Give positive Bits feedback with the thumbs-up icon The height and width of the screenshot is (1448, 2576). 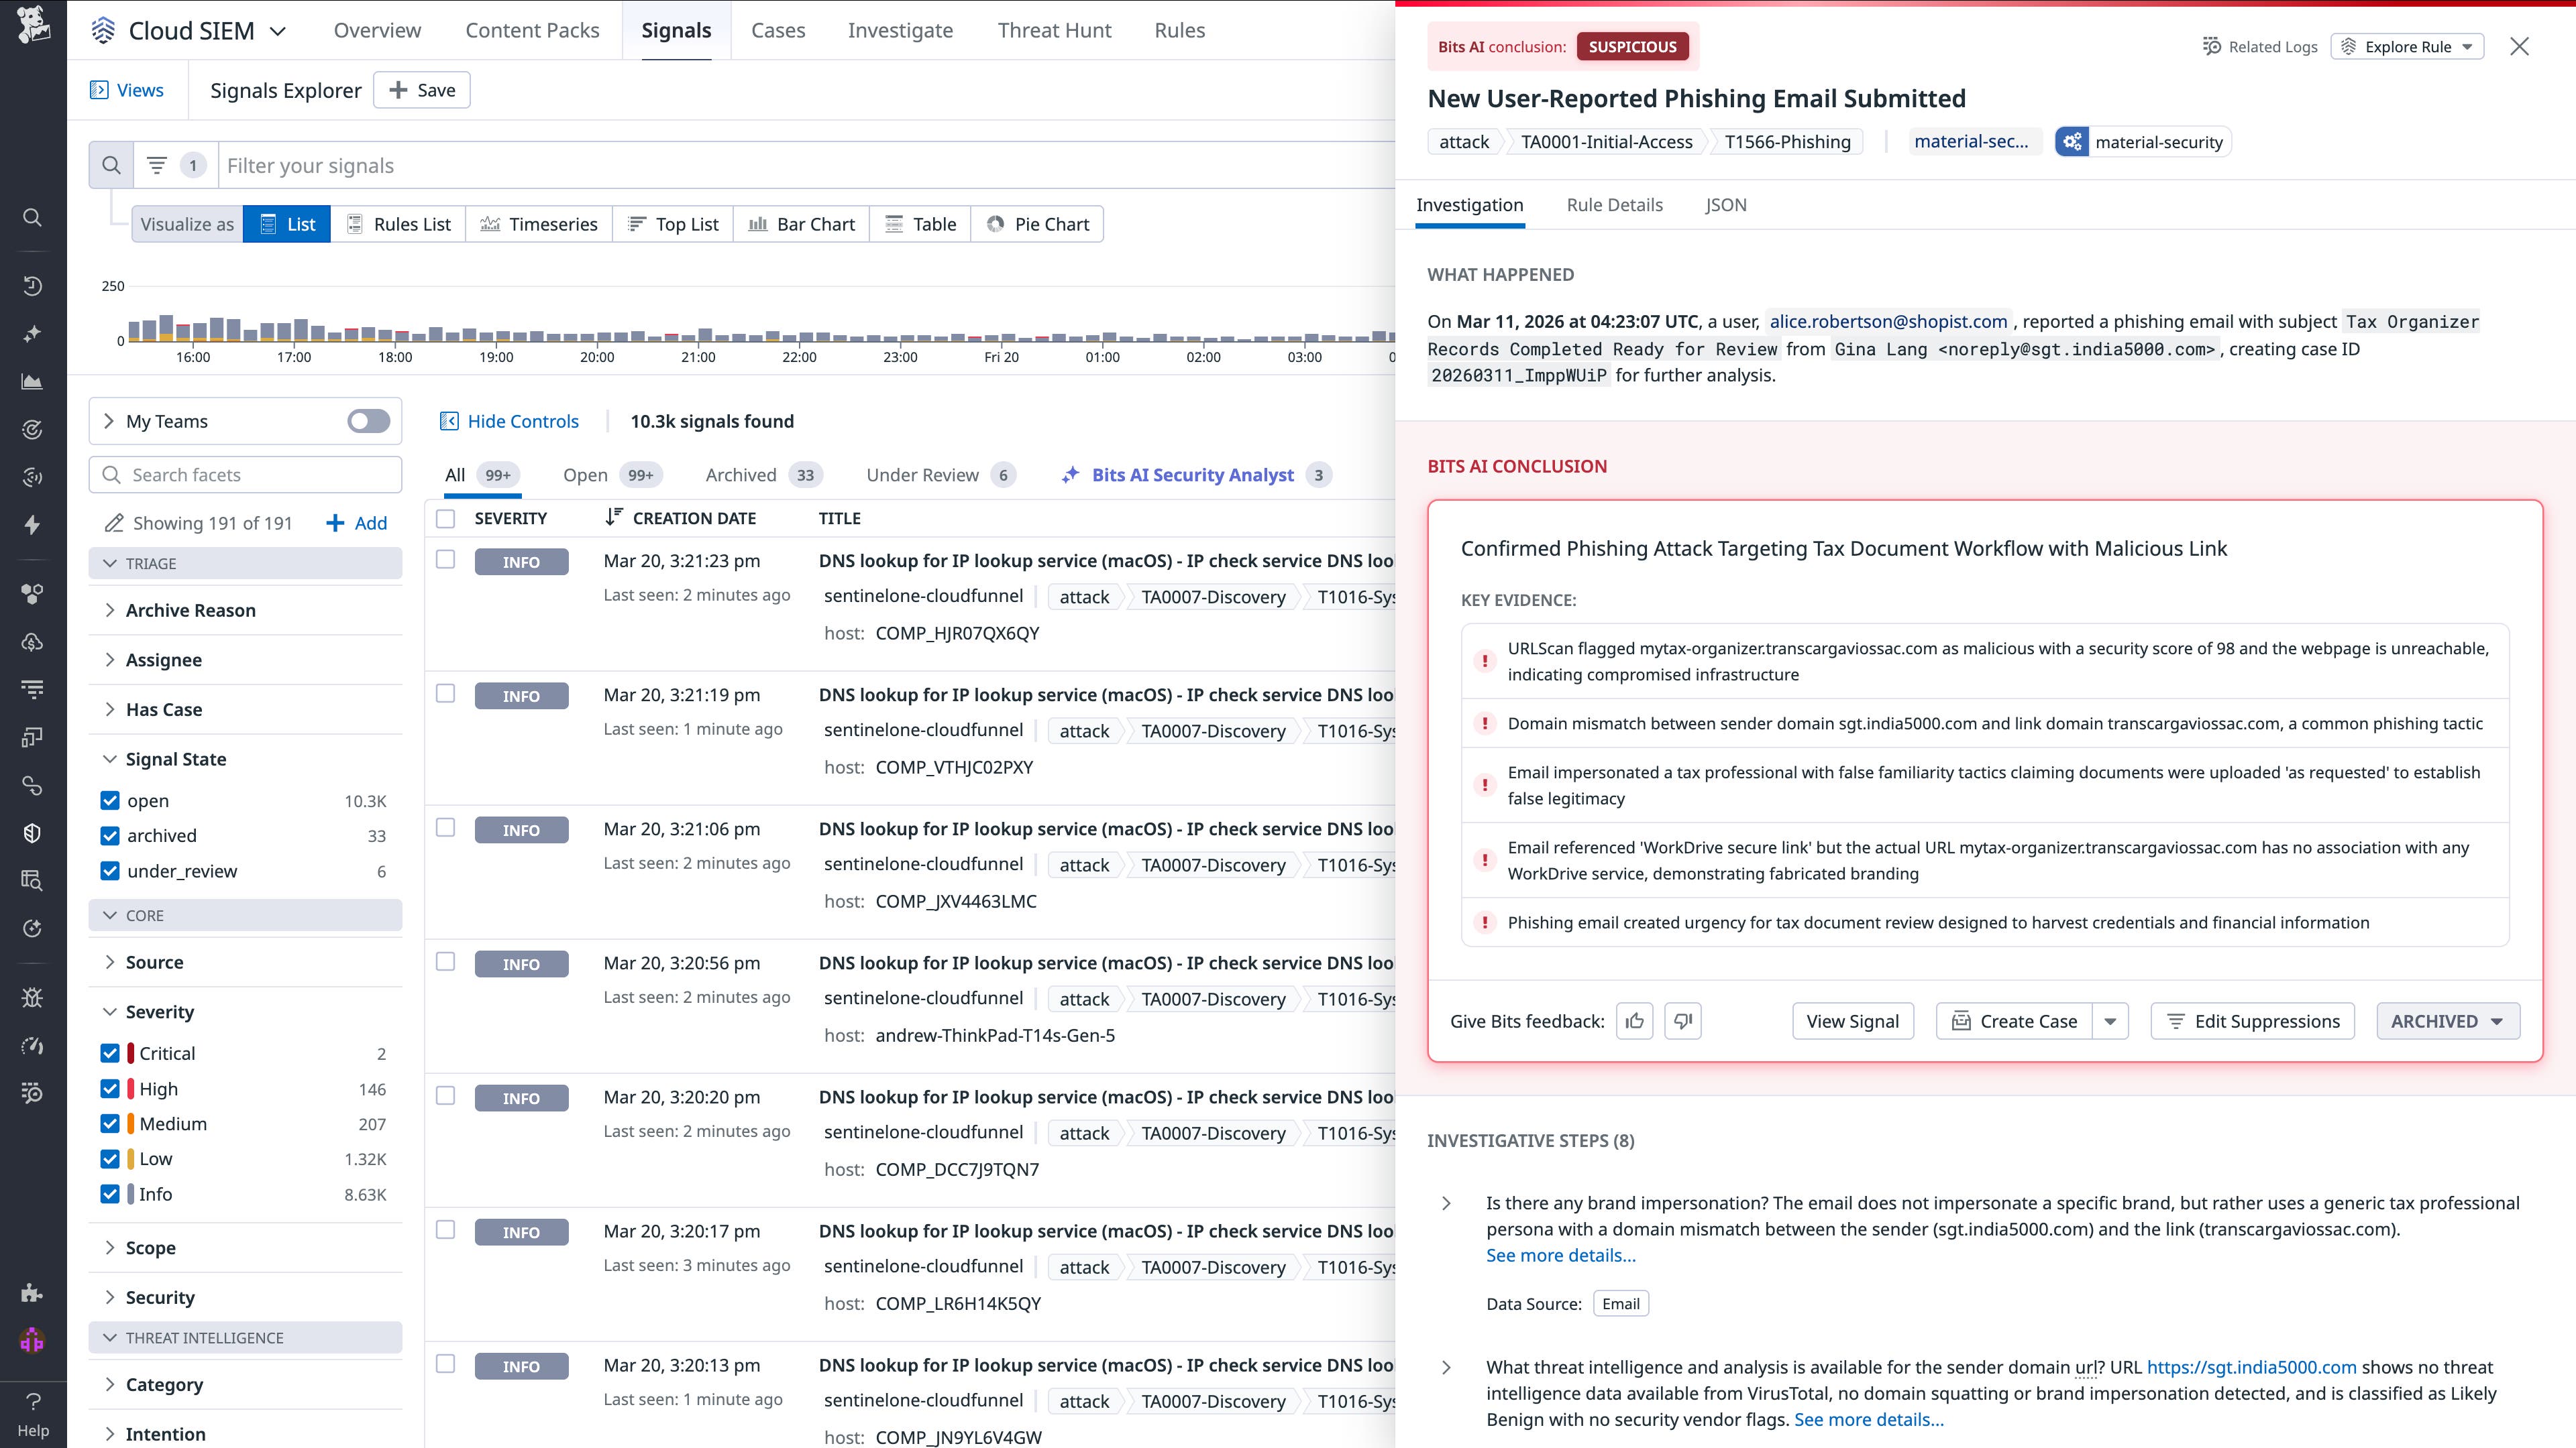(x=1634, y=1020)
